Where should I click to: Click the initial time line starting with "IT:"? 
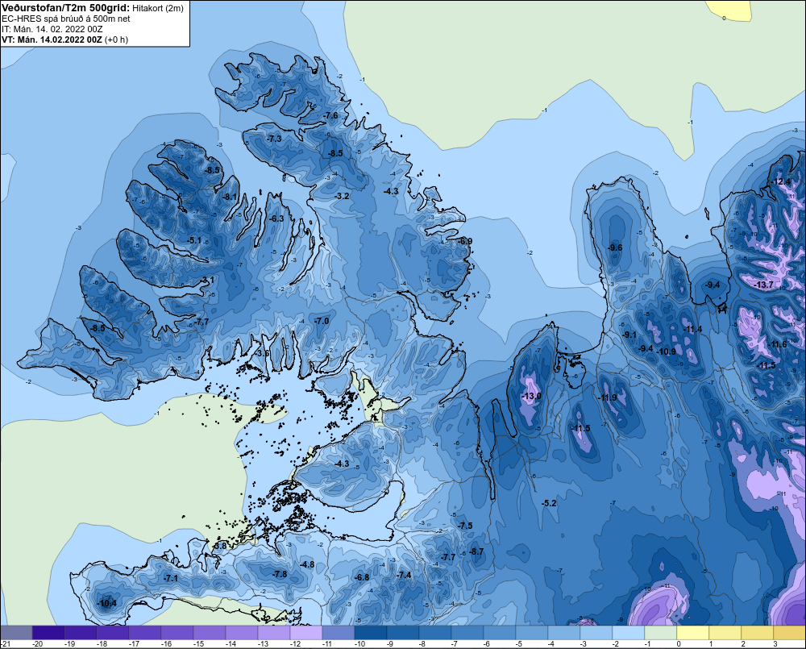[x=52, y=29]
